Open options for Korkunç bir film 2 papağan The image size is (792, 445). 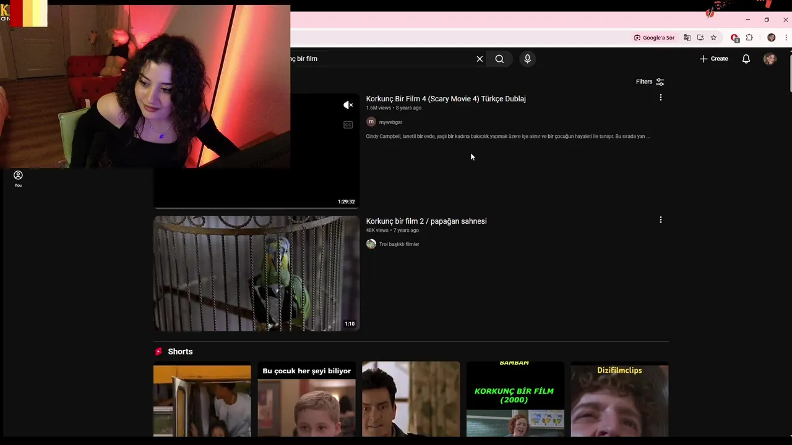tap(660, 220)
